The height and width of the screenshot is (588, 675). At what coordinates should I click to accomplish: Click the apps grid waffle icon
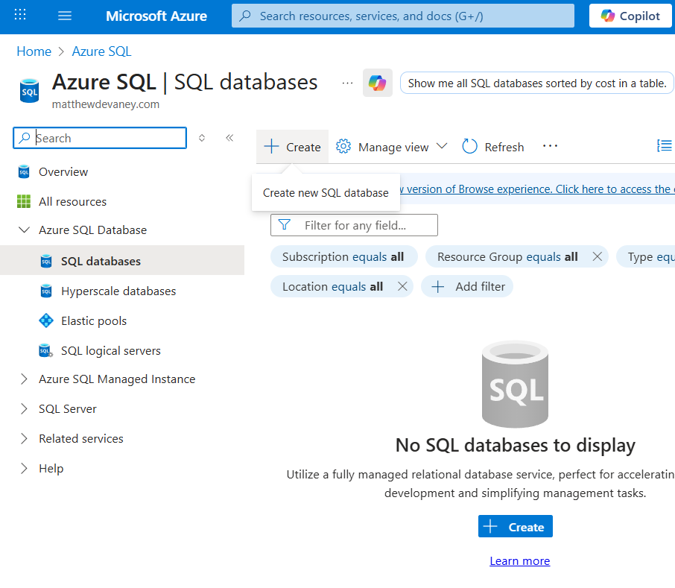tap(20, 16)
